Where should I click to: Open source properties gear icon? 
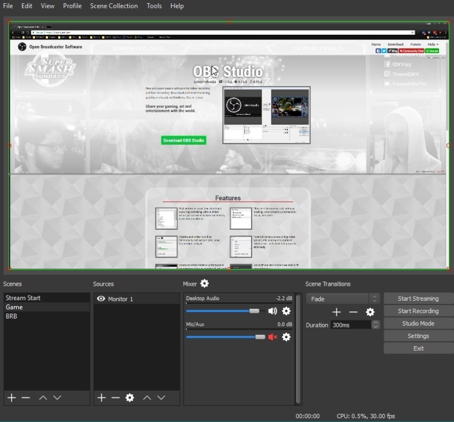point(129,398)
